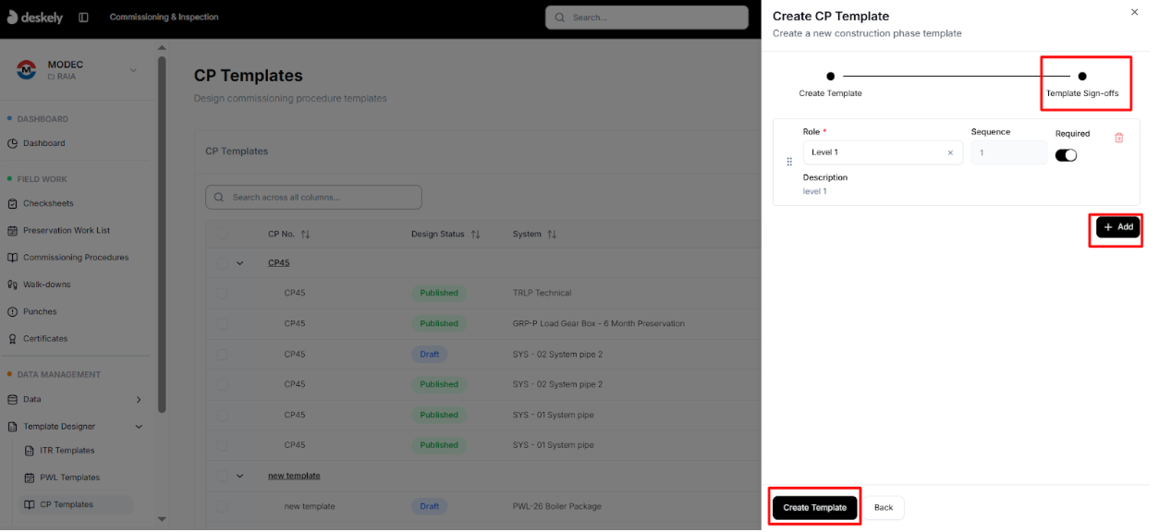1159x532 pixels.
Task: Check the select-all checkbox in the table header
Action: click(222, 234)
